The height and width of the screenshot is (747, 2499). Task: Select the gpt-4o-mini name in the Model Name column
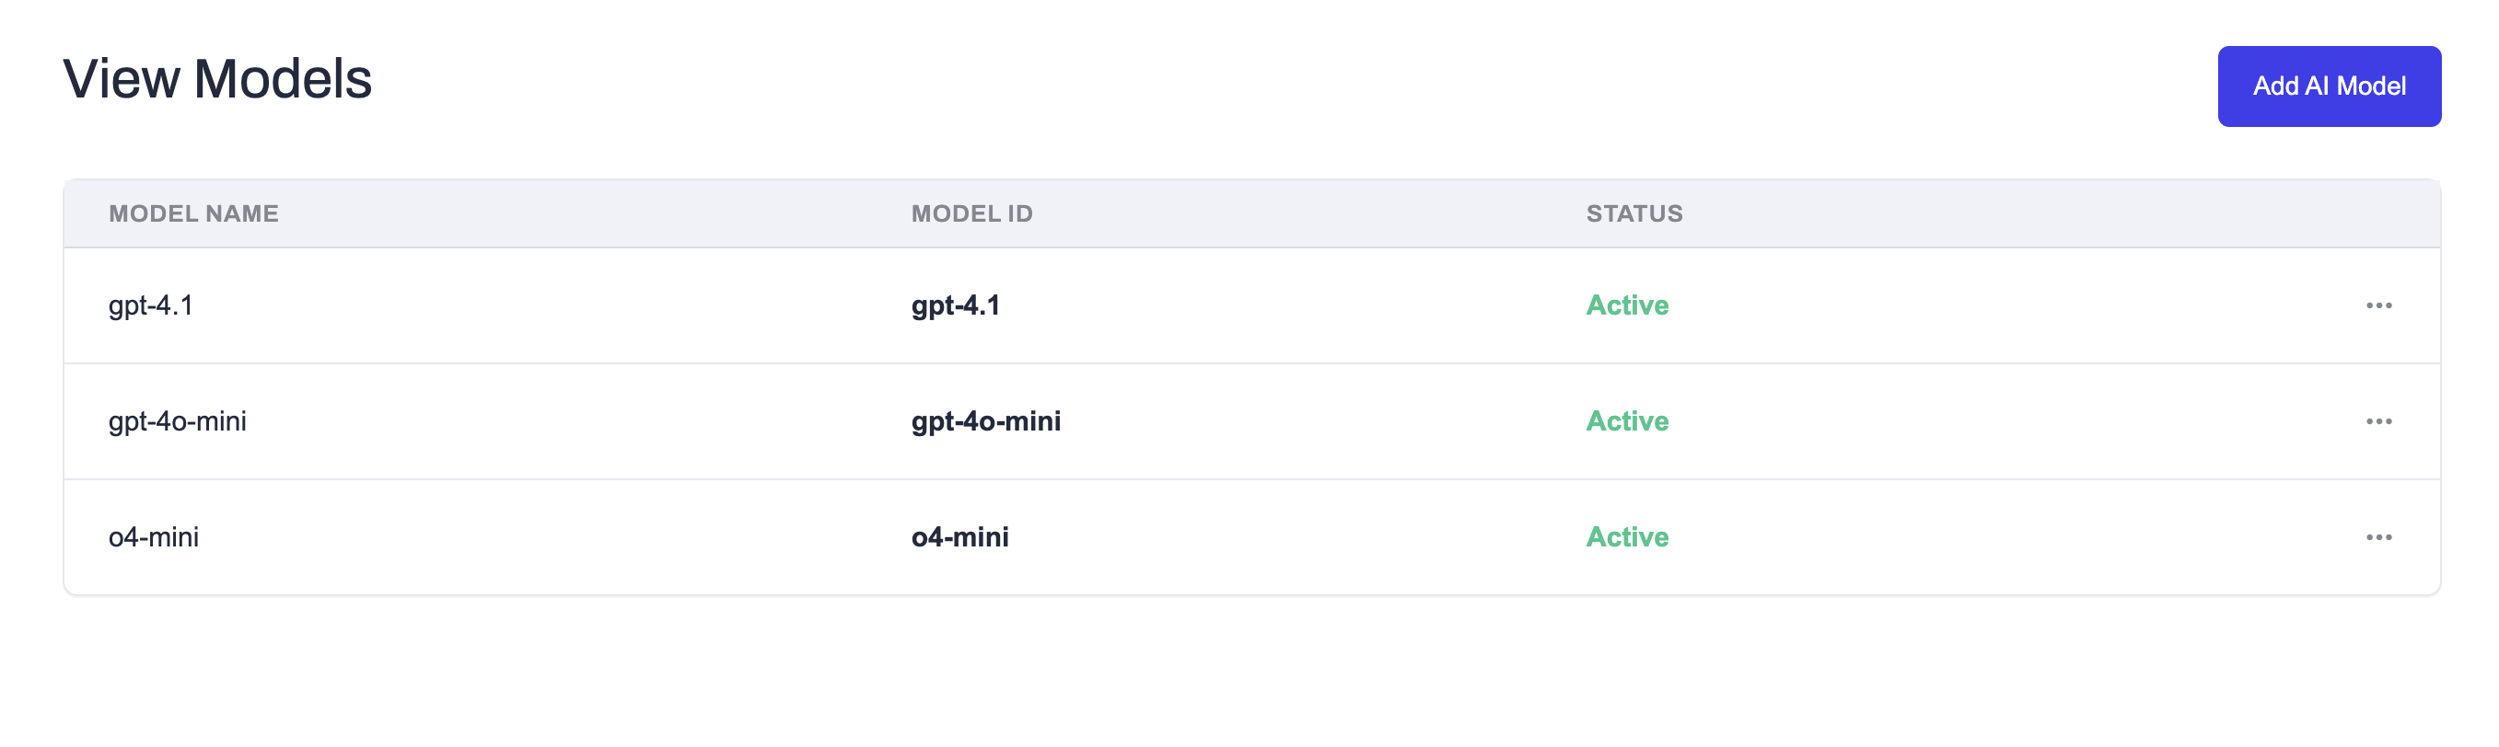pos(177,421)
